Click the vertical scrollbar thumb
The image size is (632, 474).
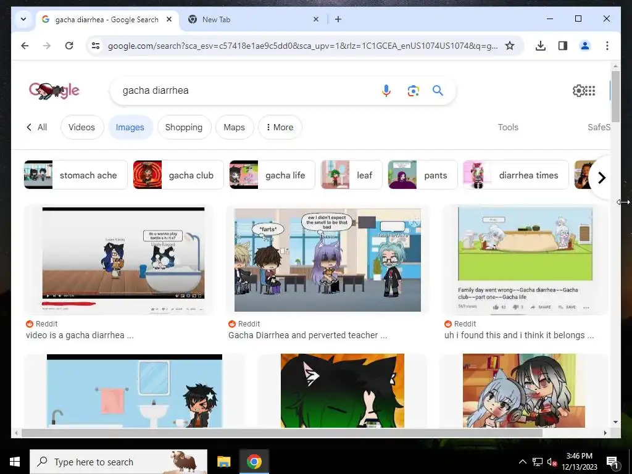click(615, 97)
